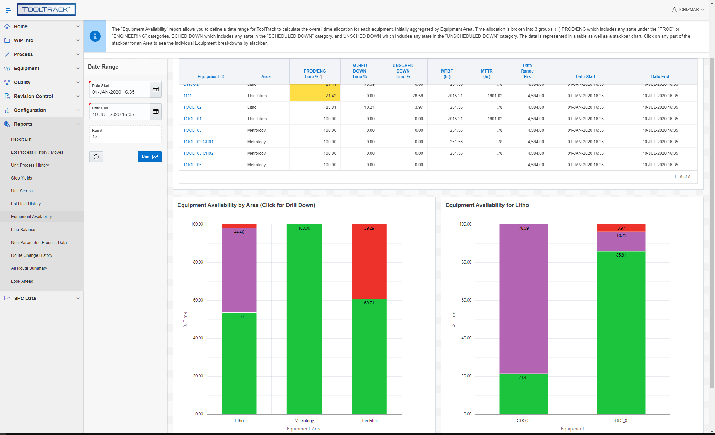The height and width of the screenshot is (435, 715).
Task: Click the Quality trophy icon in sidebar
Action: pyautogui.click(x=7, y=82)
